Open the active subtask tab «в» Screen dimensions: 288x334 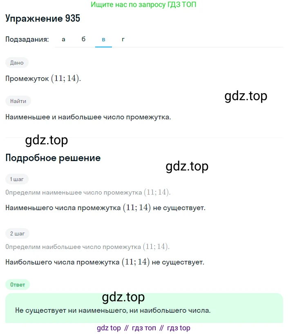click(x=103, y=39)
